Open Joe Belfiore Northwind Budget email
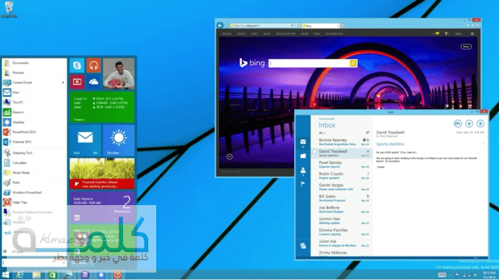Viewport: 499px width, 280px height. point(341,210)
